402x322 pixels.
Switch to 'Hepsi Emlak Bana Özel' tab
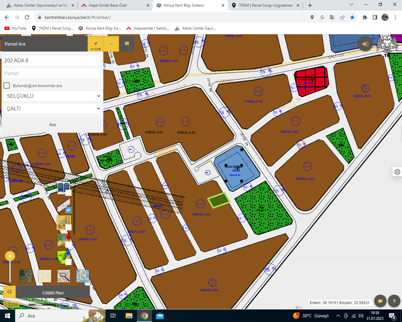tap(115, 5)
